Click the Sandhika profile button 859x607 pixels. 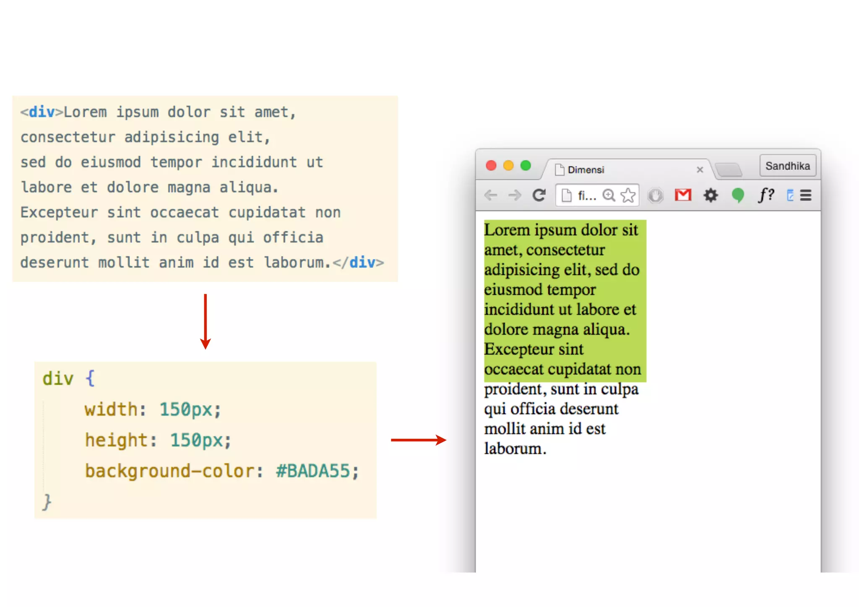pyautogui.click(x=787, y=166)
